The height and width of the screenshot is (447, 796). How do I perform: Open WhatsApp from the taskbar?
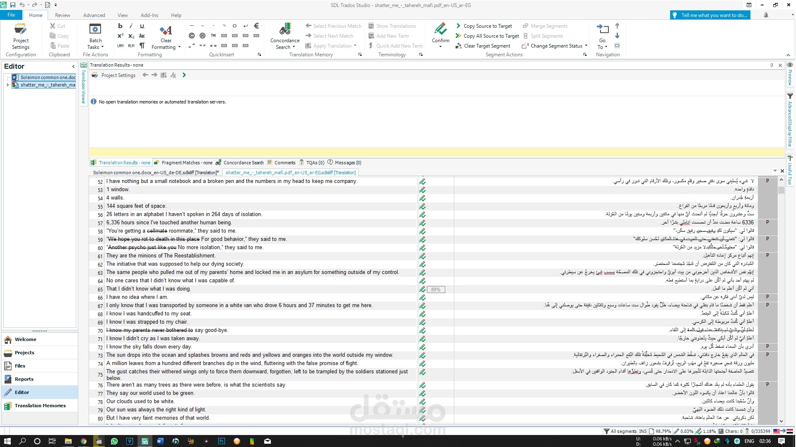pos(114,441)
